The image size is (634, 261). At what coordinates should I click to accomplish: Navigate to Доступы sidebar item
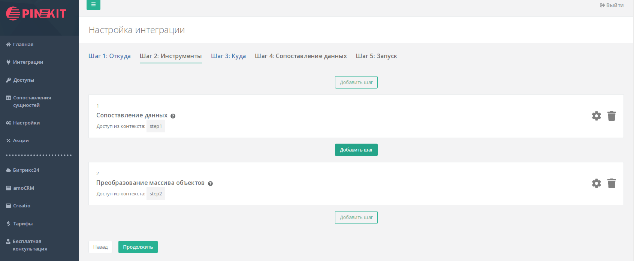coord(24,80)
